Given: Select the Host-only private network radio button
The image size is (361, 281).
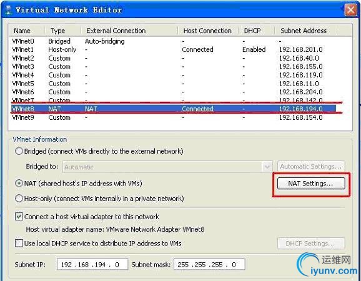Looking at the screenshot, I should click(x=19, y=199).
